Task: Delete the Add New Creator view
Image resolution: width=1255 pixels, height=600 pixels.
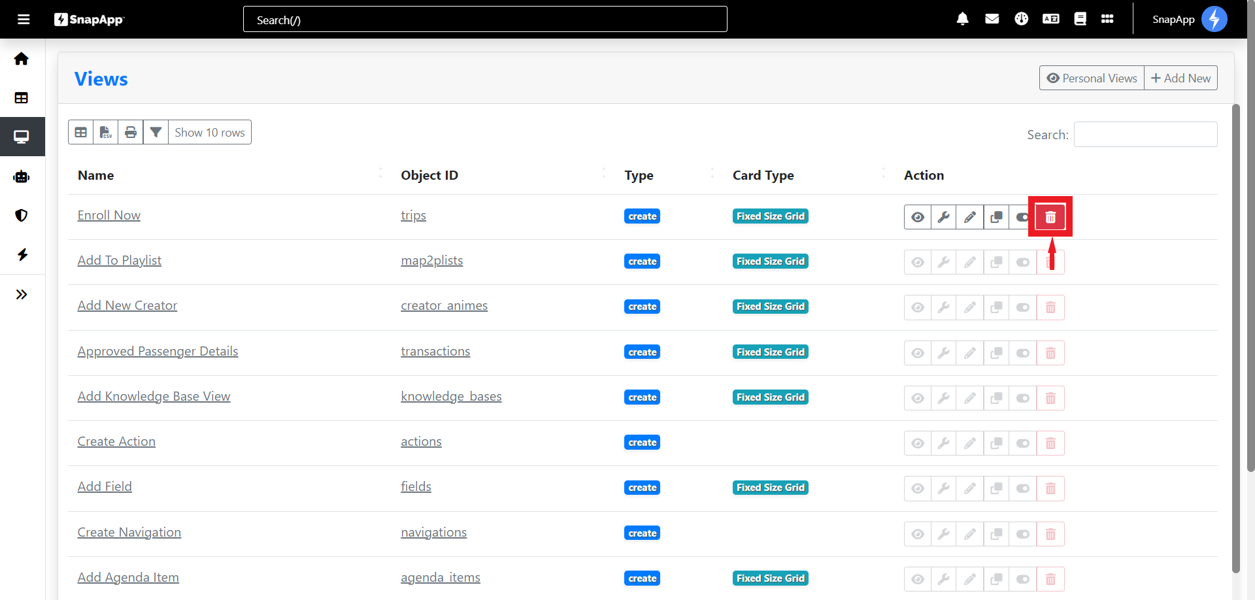Action: tap(1050, 307)
